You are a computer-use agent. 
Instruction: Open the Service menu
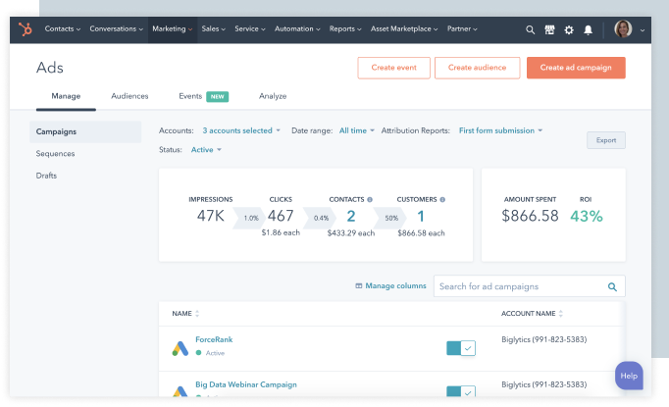(250, 29)
